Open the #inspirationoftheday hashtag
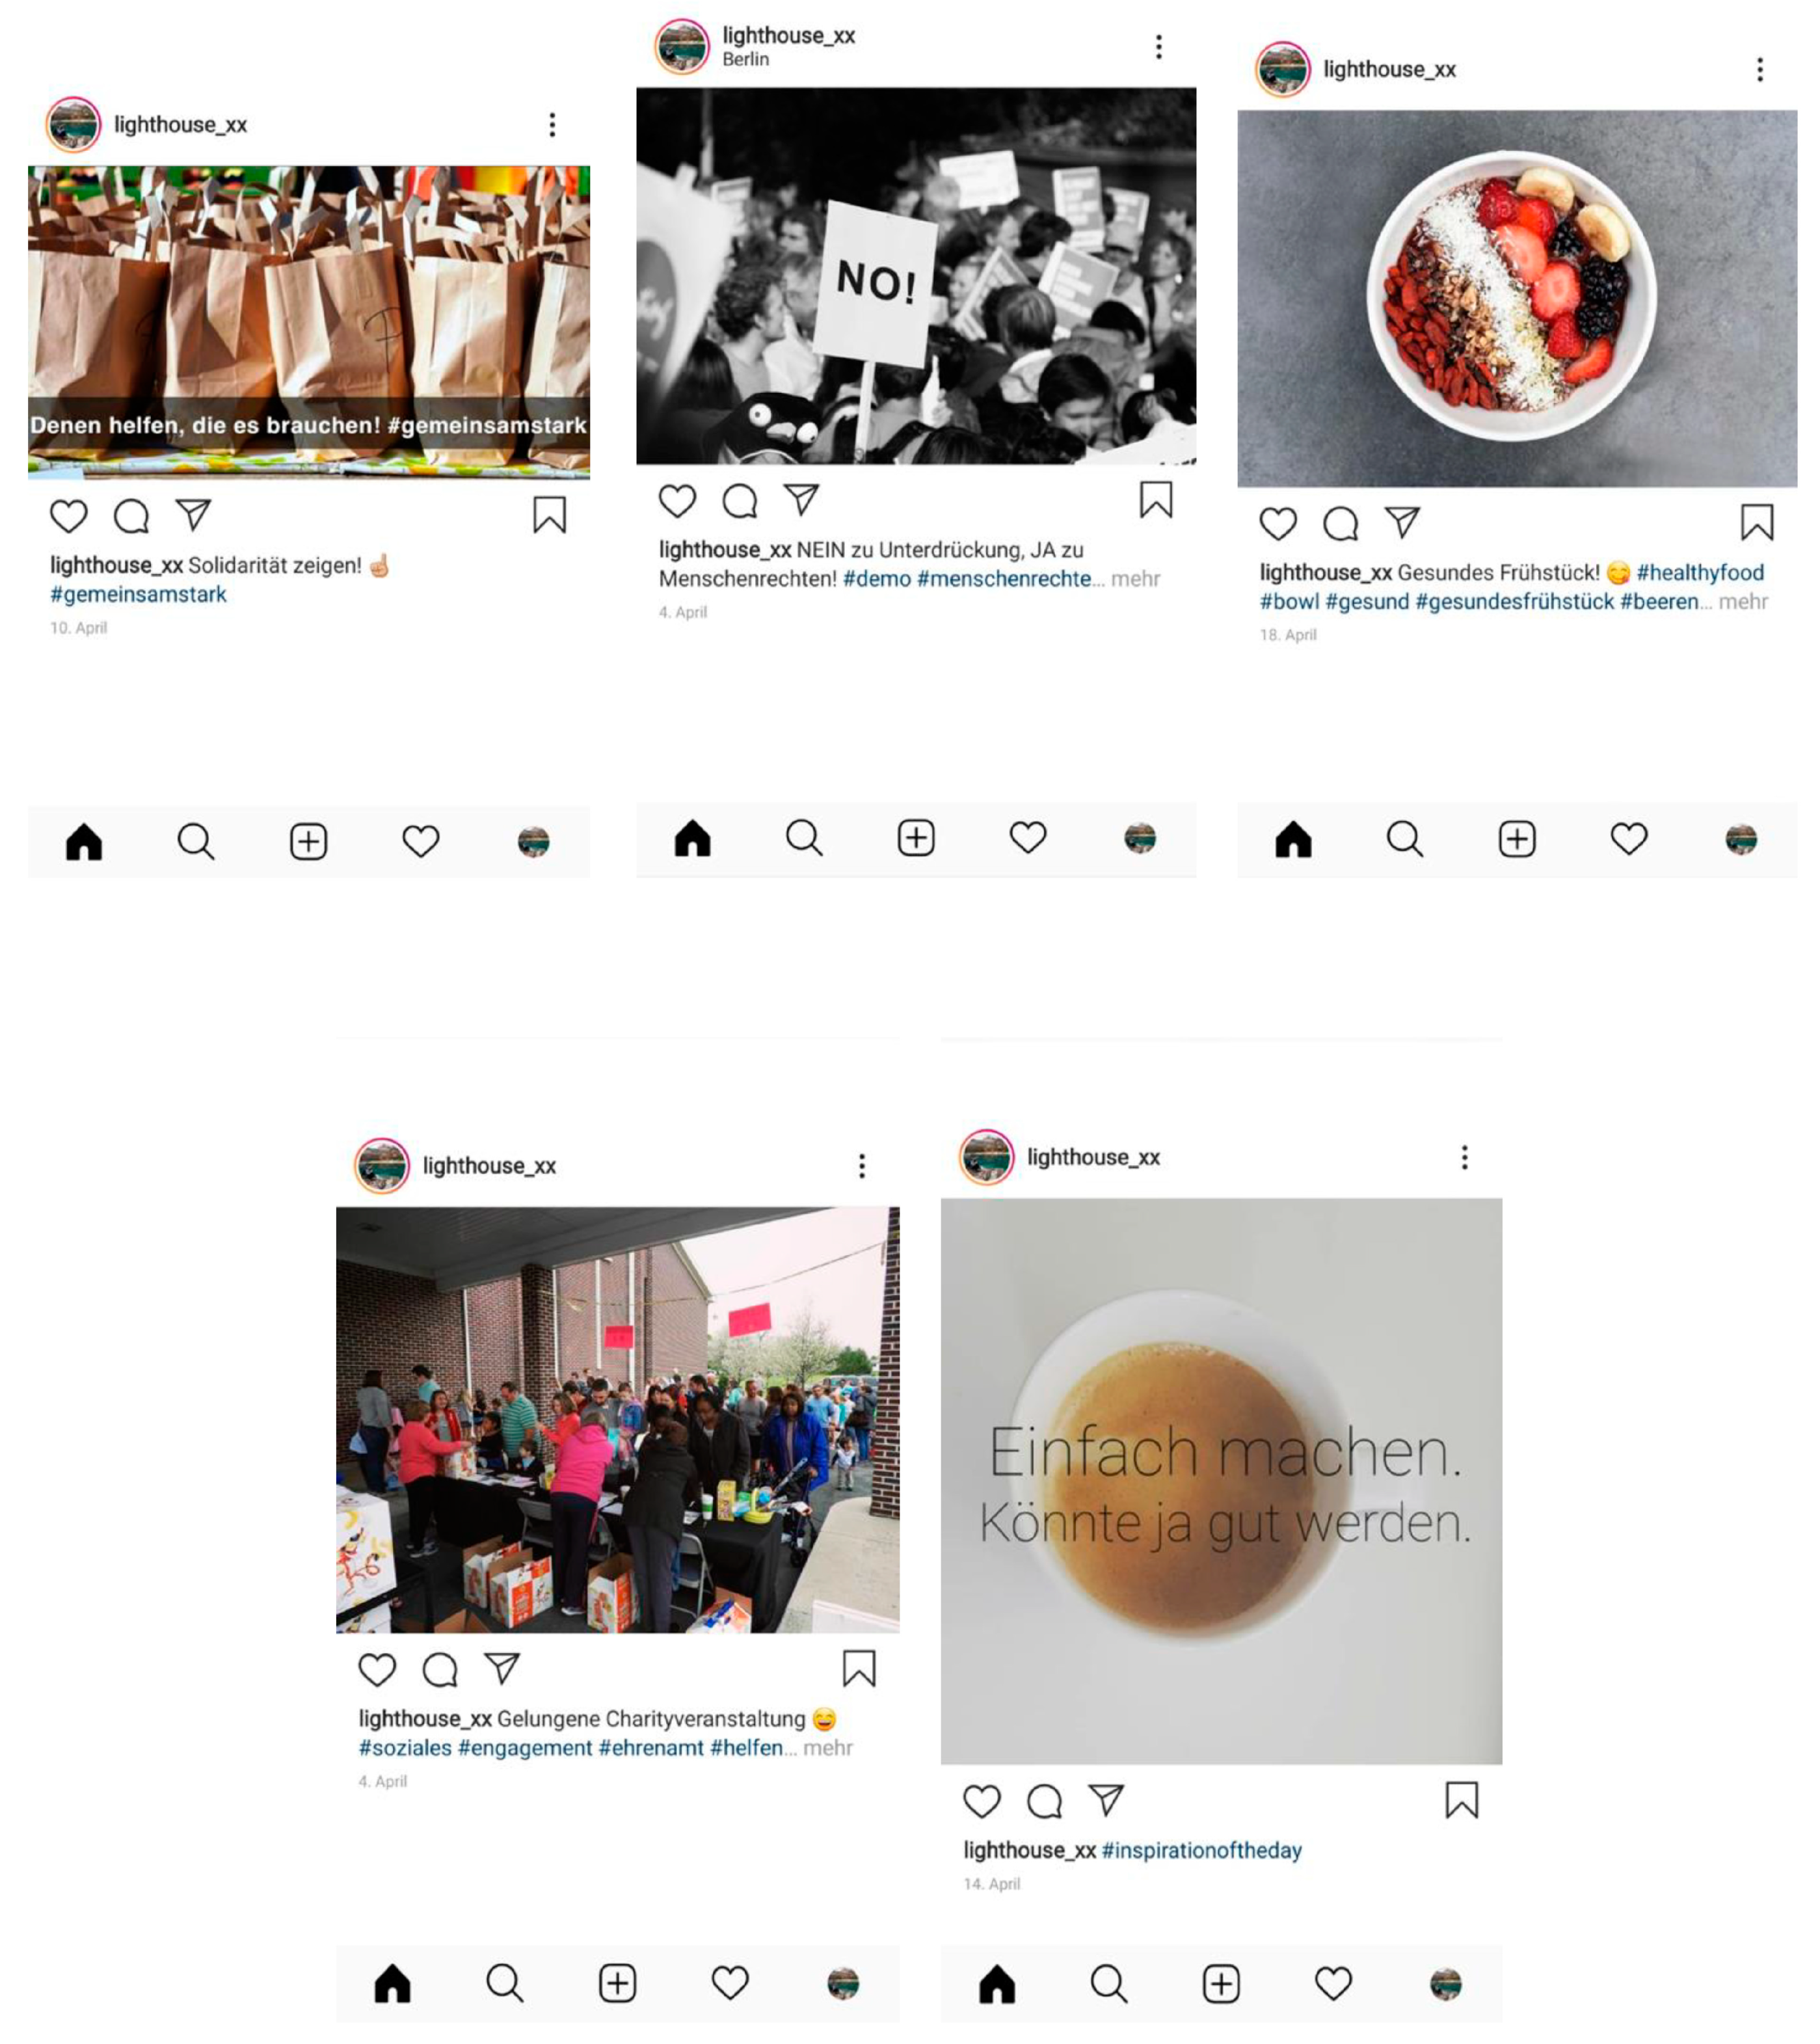Viewport: 1820px width, 2044px height. [x=1201, y=1850]
